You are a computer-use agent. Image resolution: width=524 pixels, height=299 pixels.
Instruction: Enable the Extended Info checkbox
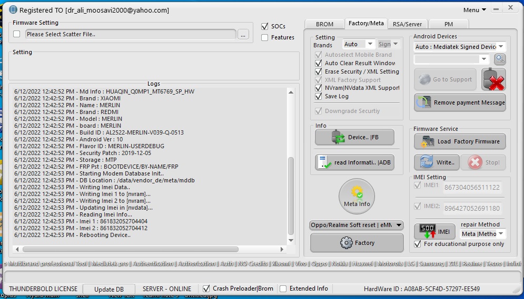(x=283, y=288)
